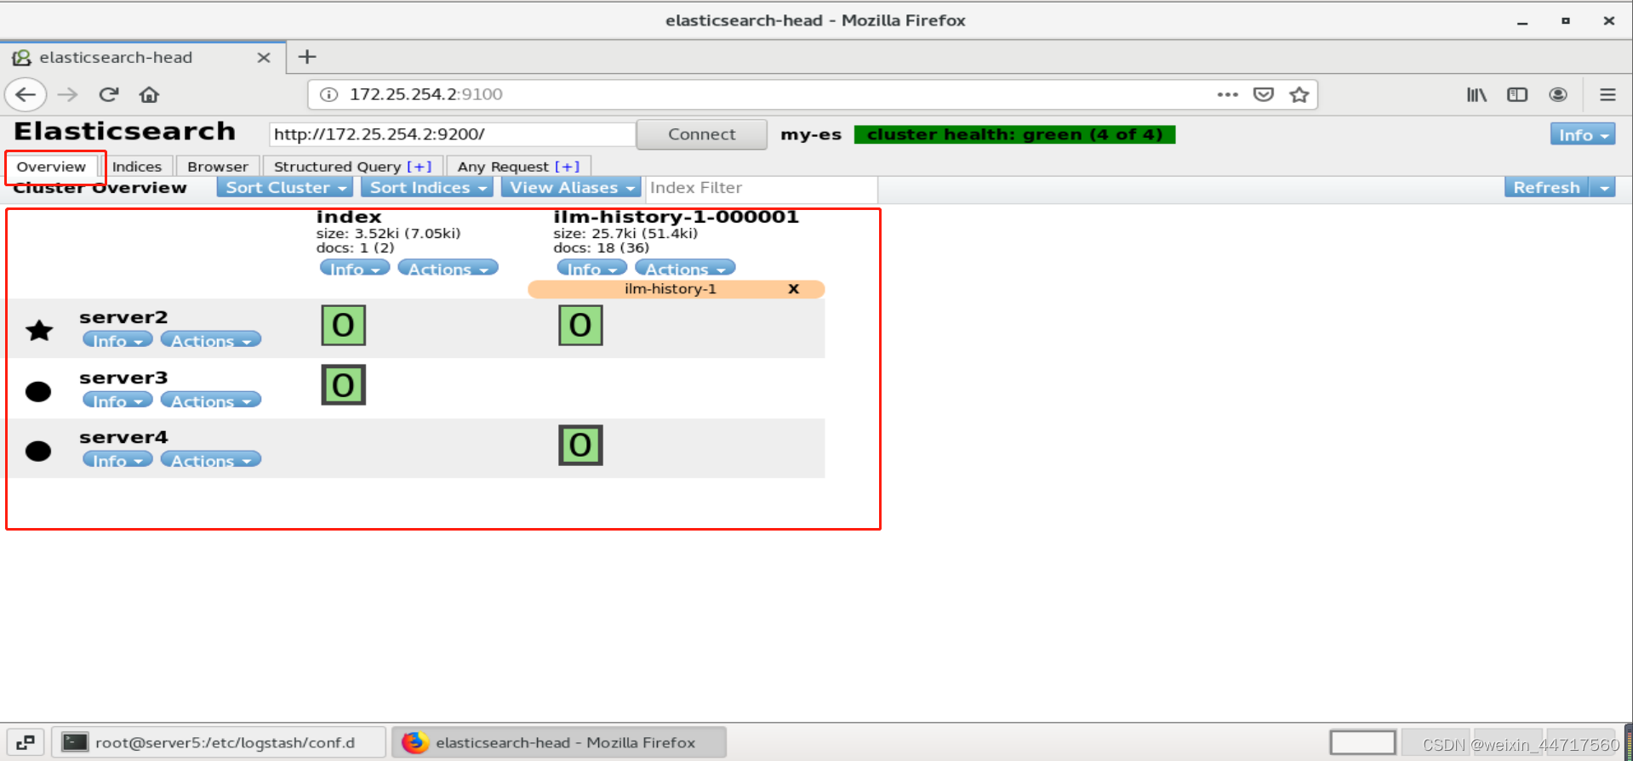The width and height of the screenshot is (1633, 761).
Task: Click the show desktop taskbar icon
Action: [x=25, y=742]
